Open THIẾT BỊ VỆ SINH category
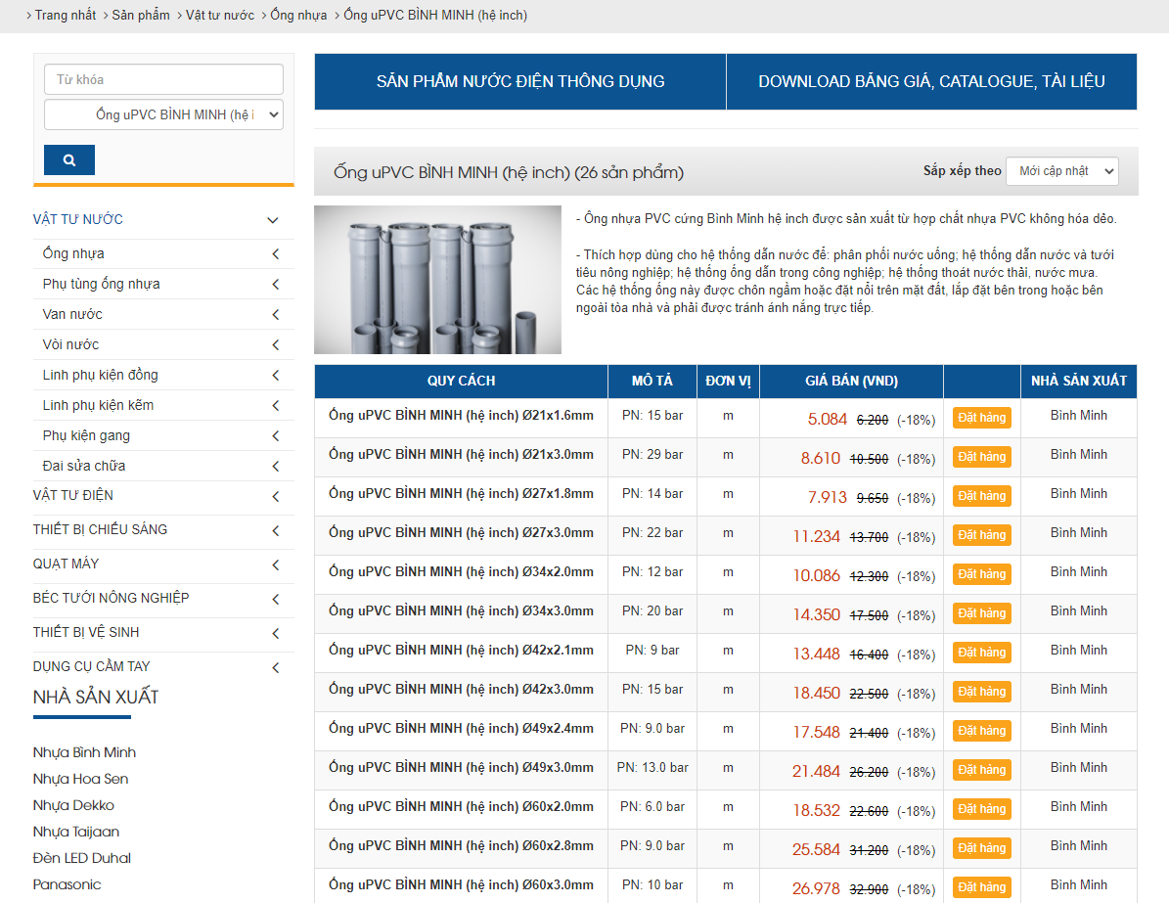 click(86, 632)
